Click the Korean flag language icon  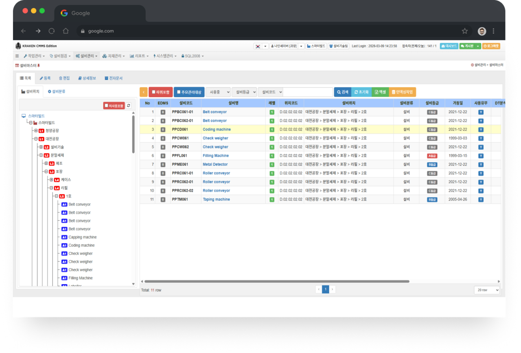point(258,46)
